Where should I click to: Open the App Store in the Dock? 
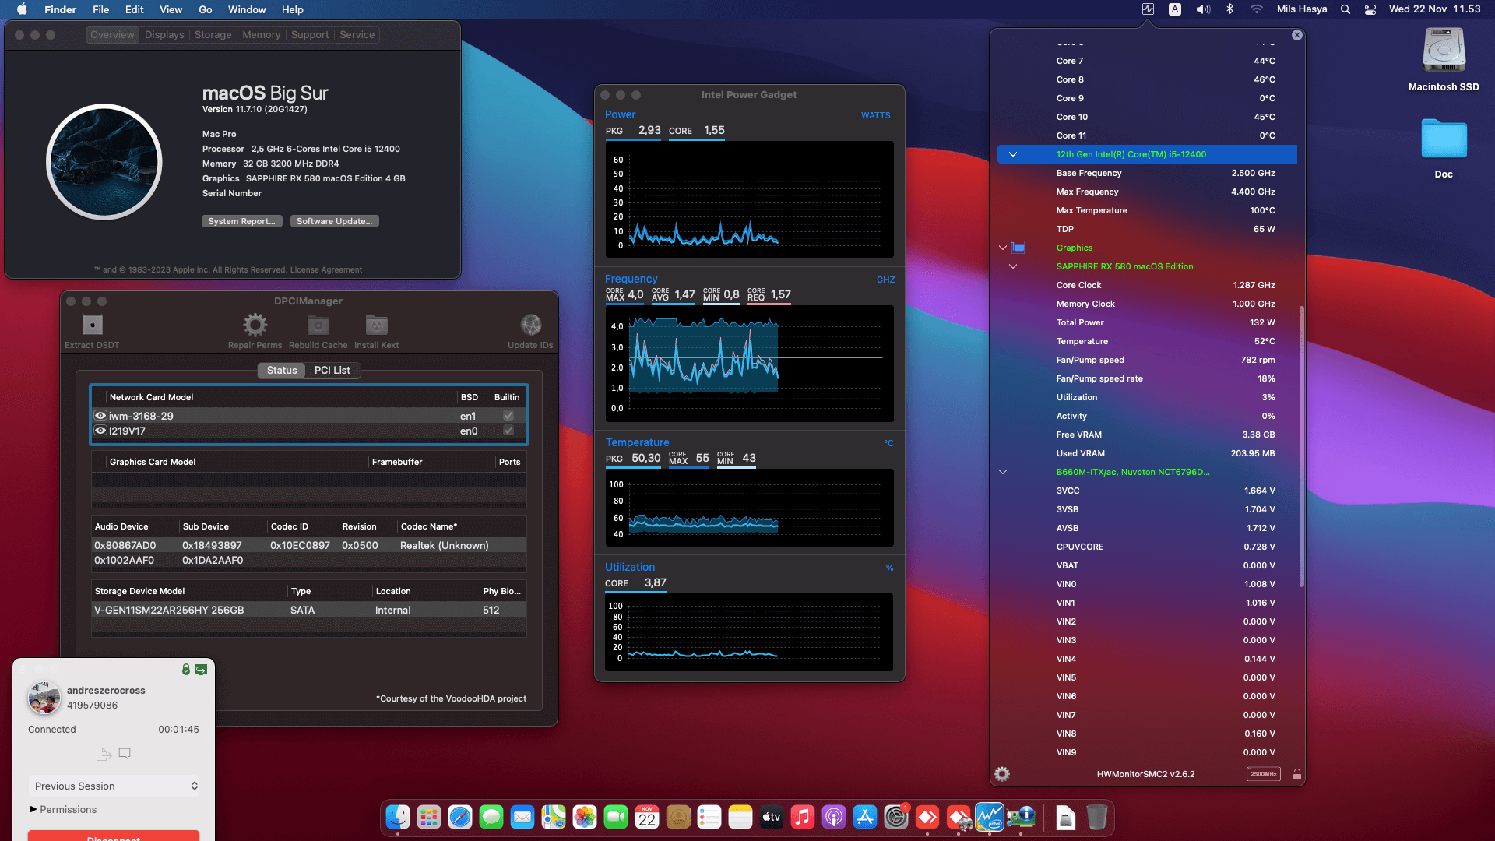[x=865, y=817]
